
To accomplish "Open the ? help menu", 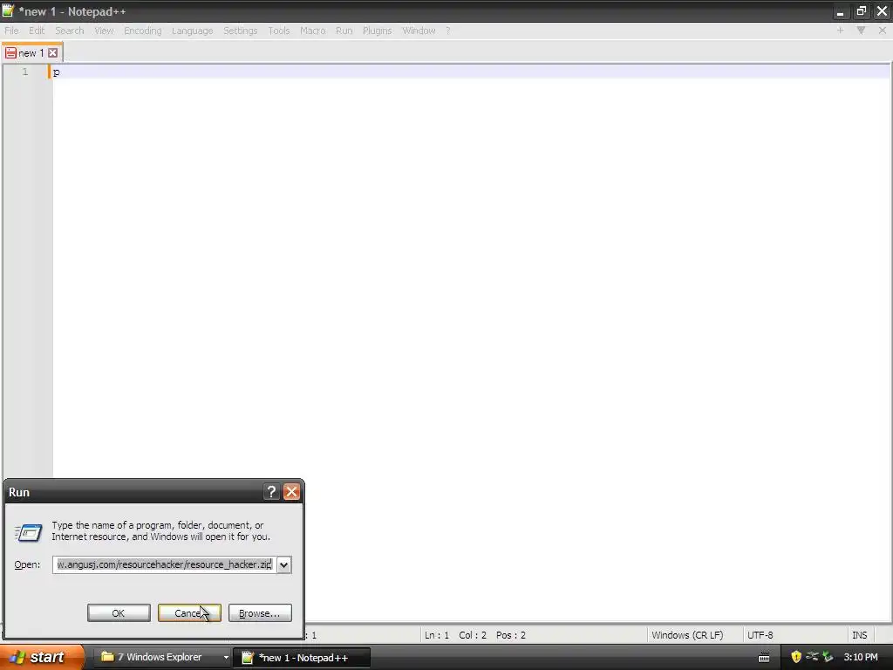I will pyautogui.click(x=447, y=31).
